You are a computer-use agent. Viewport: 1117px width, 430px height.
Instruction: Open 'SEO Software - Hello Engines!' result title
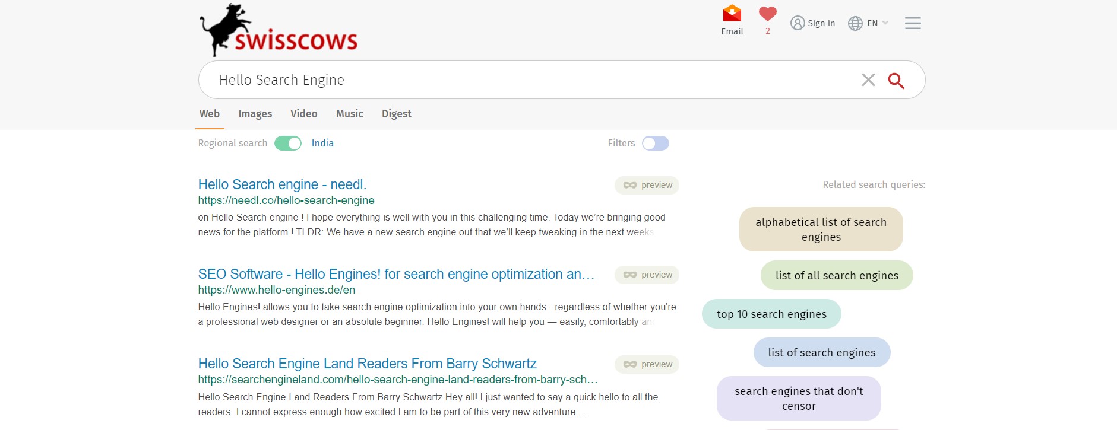pyautogui.click(x=396, y=274)
